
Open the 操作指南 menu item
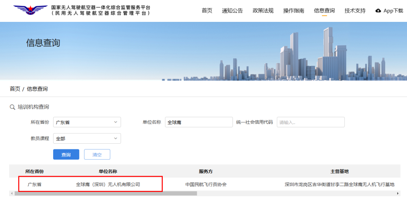294,11
